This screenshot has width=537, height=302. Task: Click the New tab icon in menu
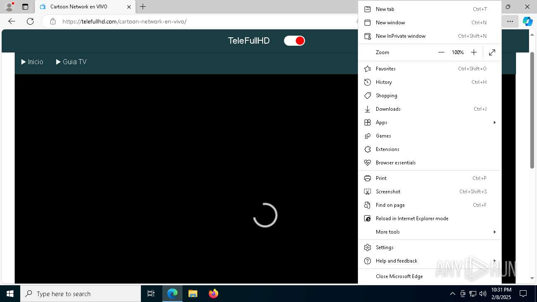pos(368,9)
